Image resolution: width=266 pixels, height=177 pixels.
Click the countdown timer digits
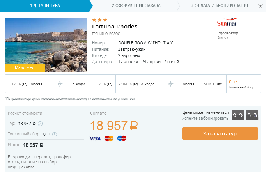click(x=245, y=115)
